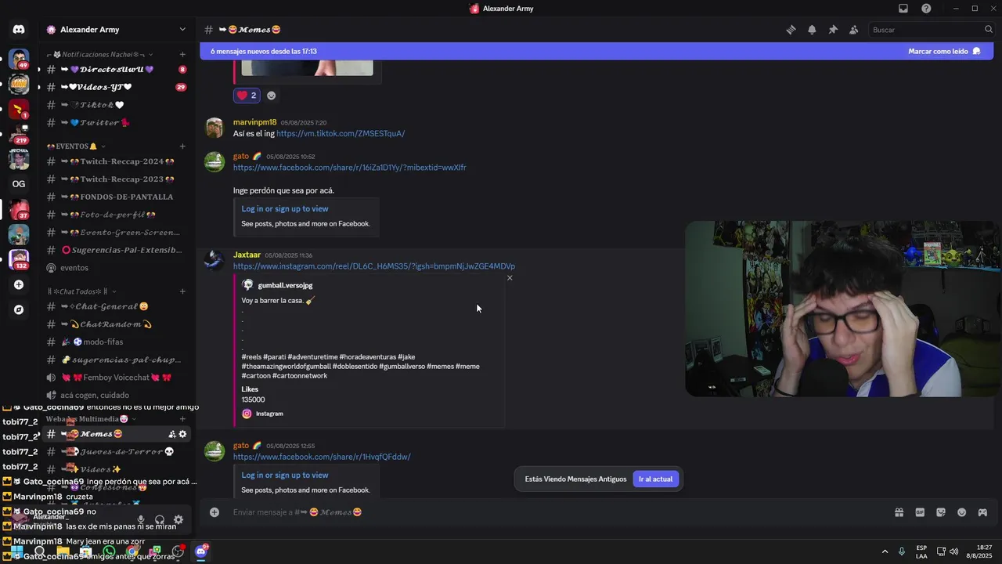Expand the Alexander Army server menu
Viewport: 1002px width, 564px height.
pyautogui.click(x=182, y=30)
